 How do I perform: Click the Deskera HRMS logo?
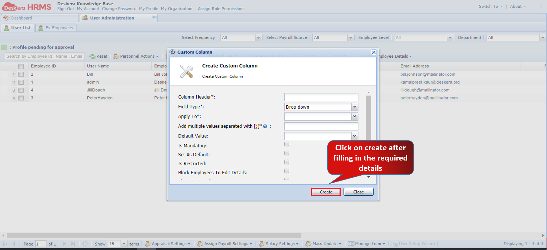click(x=27, y=7)
